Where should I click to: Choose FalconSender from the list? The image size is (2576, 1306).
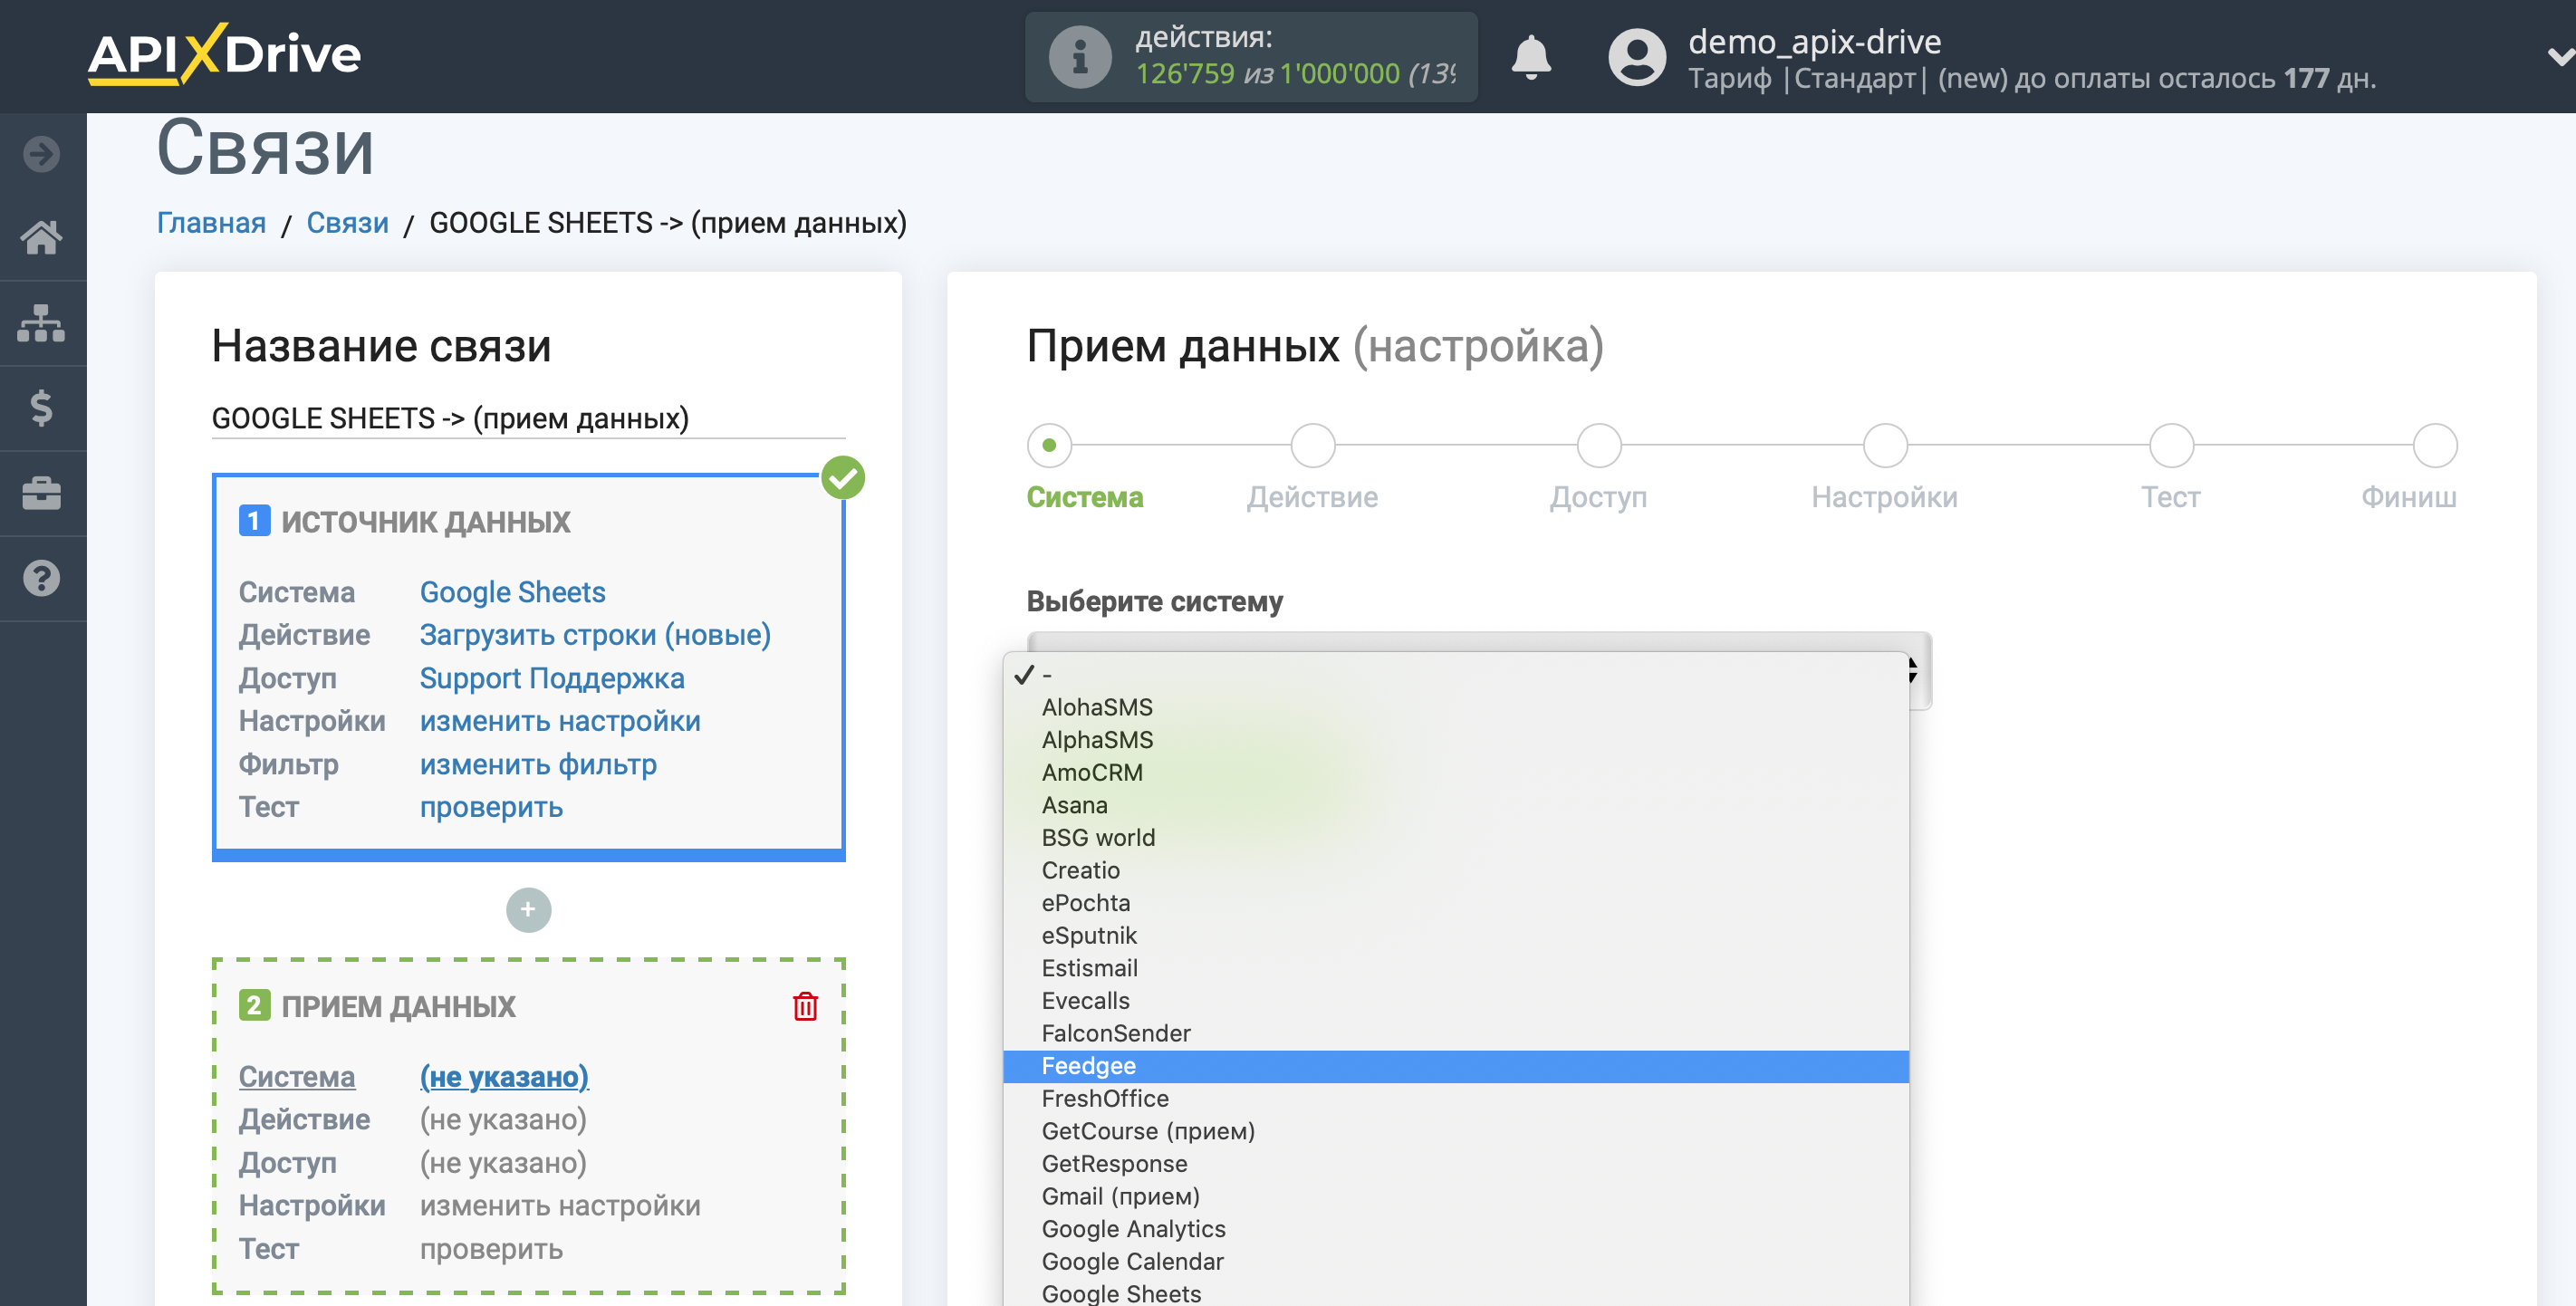[x=1456, y=1033]
